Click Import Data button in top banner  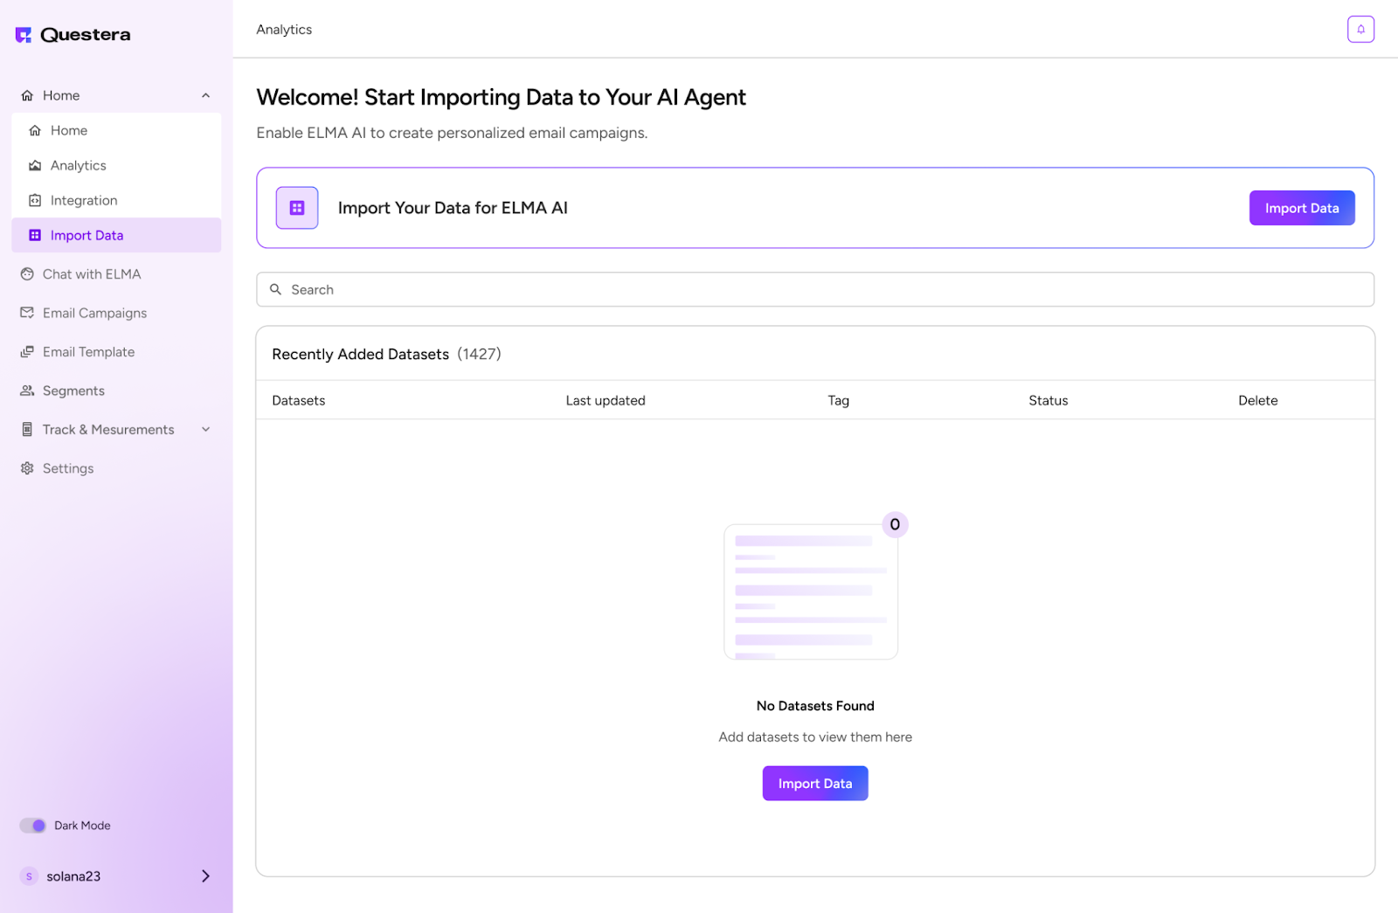(x=1301, y=208)
